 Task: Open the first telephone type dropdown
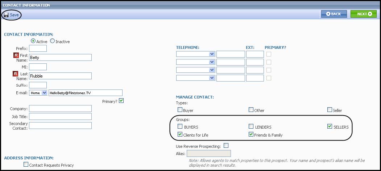click(196, 54)
